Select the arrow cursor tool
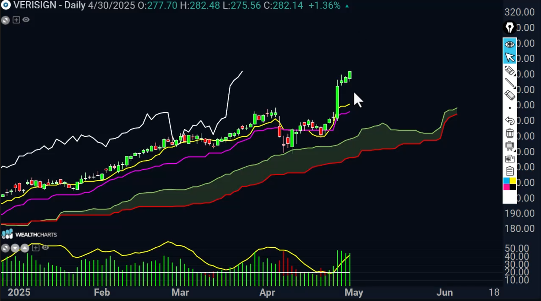Screen dimensions: 541x301 click(x=510, y=57)
